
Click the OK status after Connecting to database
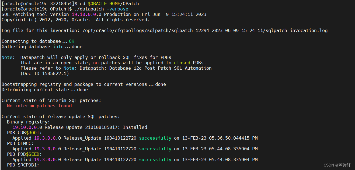pyautogui.click(x=71, y=41)
